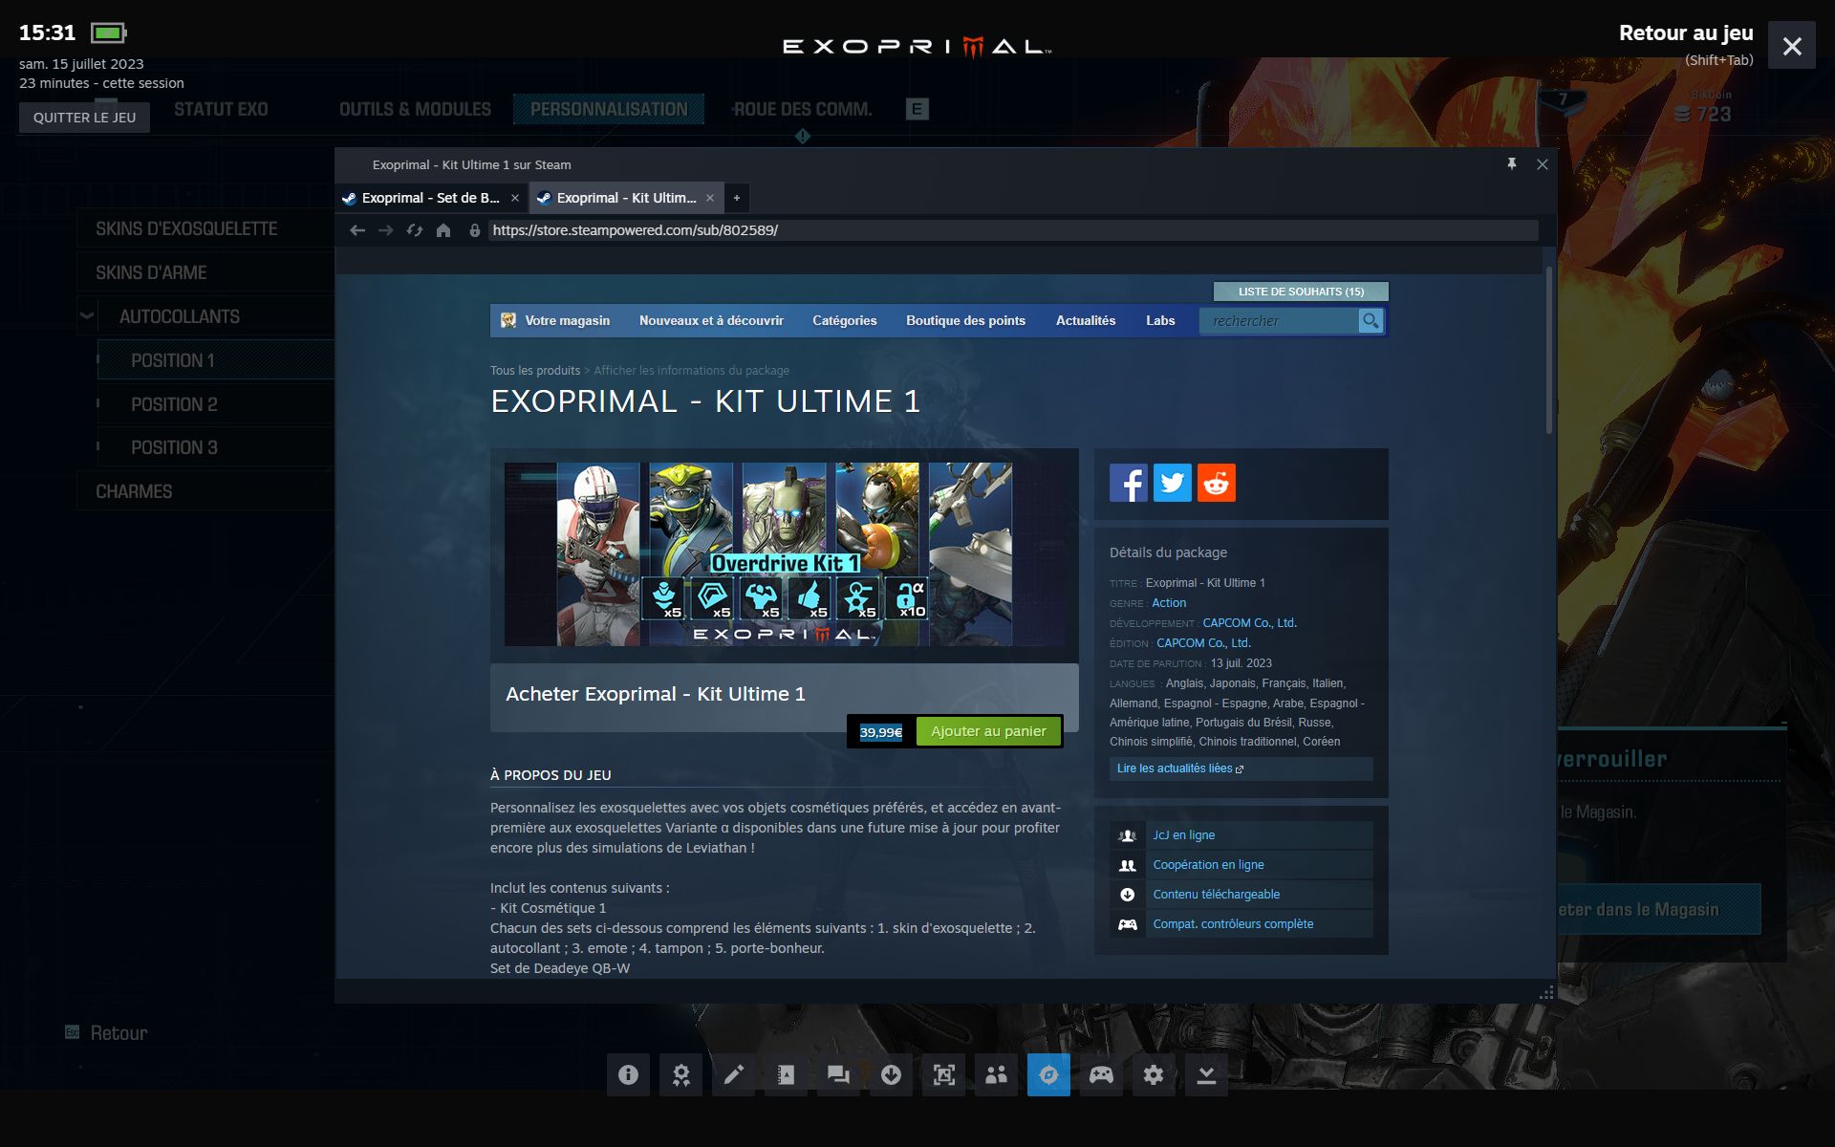The width and height of the screenshot is (1835, 1147).
Task: Click the padlock security icon
Action: coord(474,230)
